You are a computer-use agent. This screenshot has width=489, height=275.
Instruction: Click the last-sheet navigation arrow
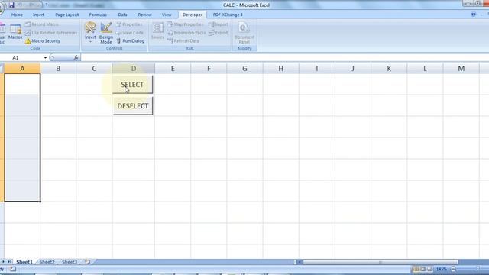tap(9, 262)
